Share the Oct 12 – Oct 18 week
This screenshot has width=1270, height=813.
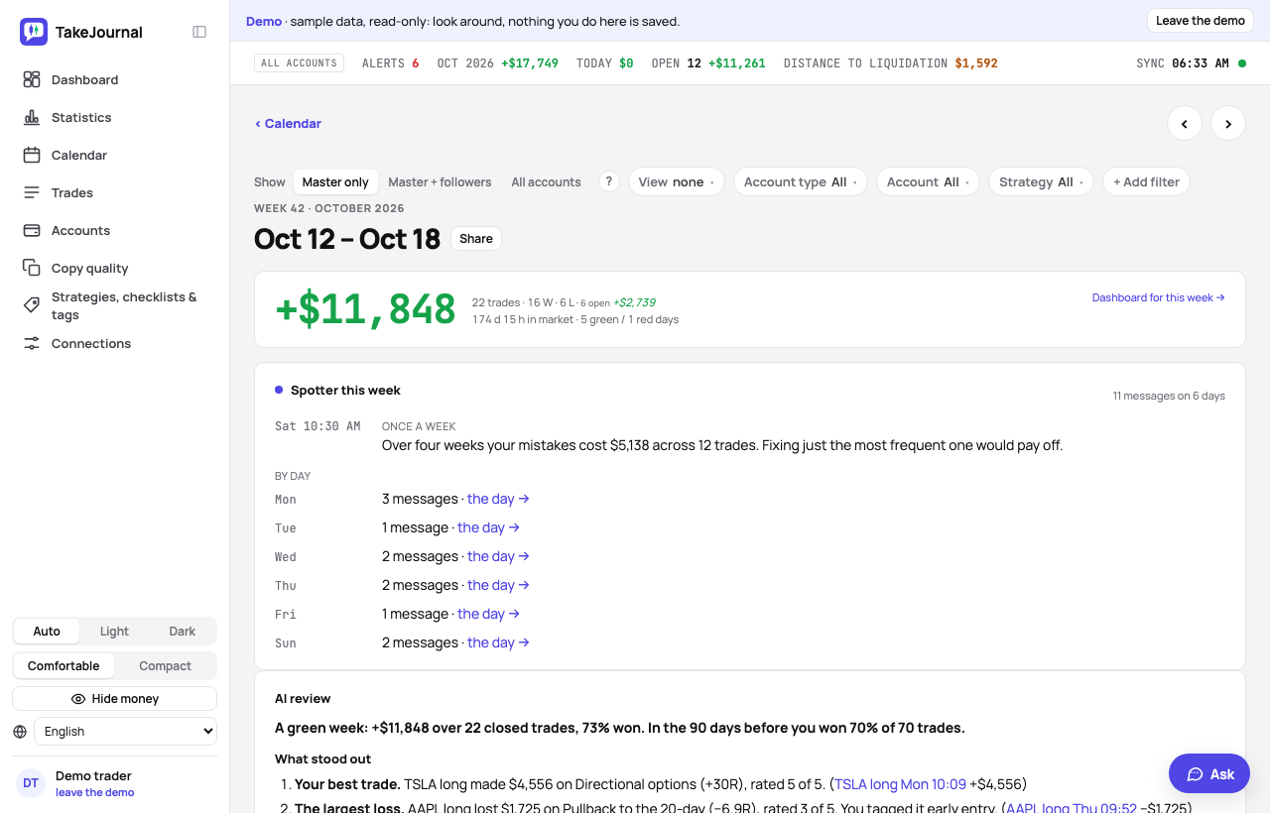[x=476, y=239]
